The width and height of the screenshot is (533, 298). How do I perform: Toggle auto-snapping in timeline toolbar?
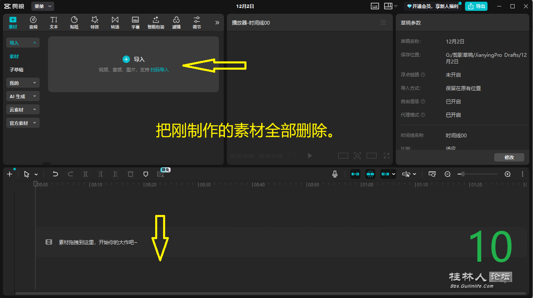click(370, 174)
